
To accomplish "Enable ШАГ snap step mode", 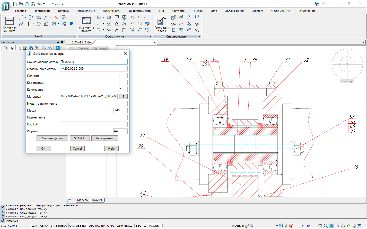I will (34, 226).
